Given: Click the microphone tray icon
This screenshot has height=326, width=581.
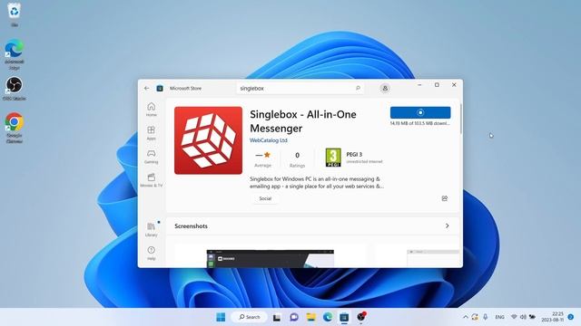Looking at the screenshot, I should 486,317.
